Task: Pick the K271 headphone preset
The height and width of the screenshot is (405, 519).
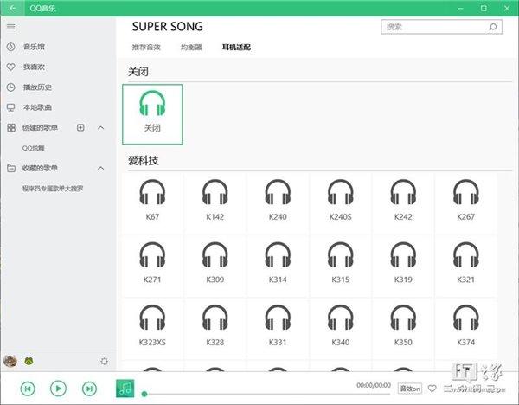Action: click(x=152, y=266)
